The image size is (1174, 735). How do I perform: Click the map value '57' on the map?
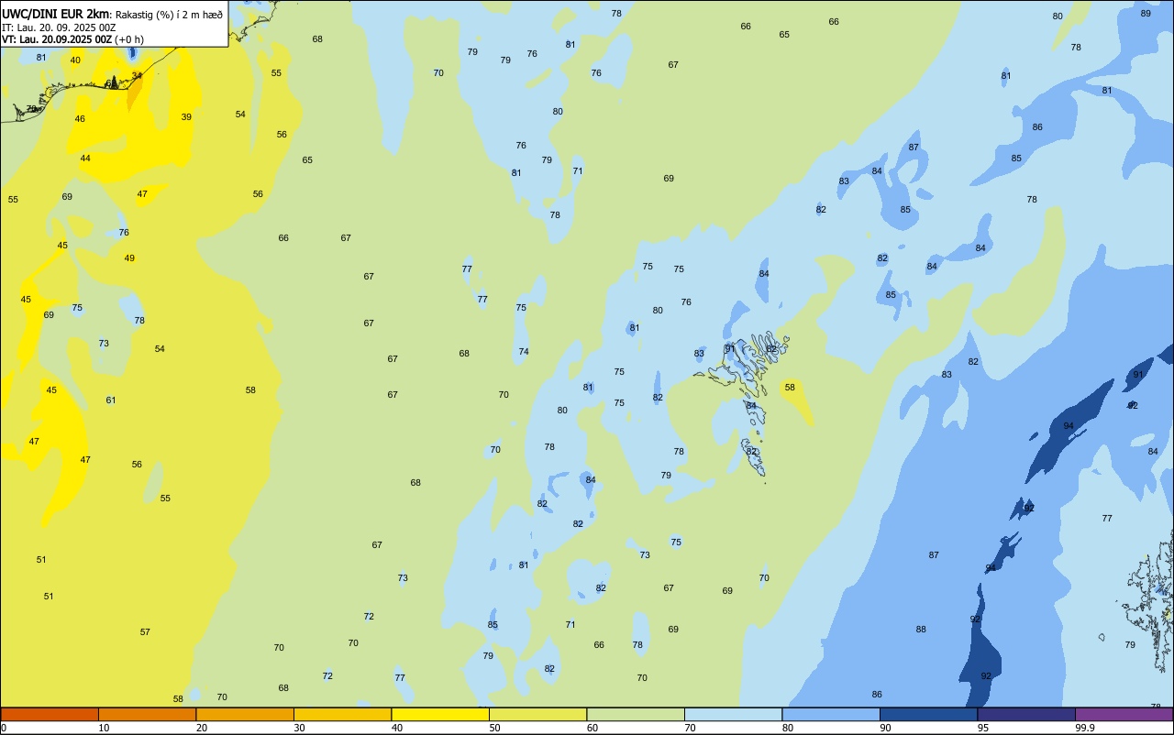[x=145, y=631]
